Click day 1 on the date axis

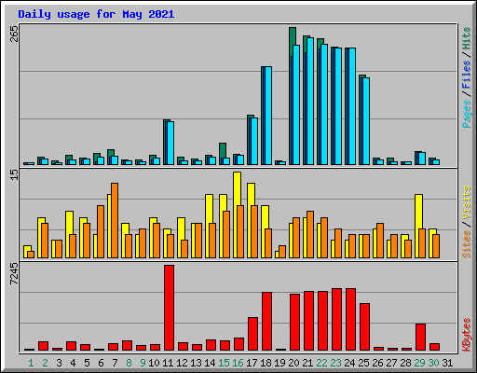click(31, 363)
